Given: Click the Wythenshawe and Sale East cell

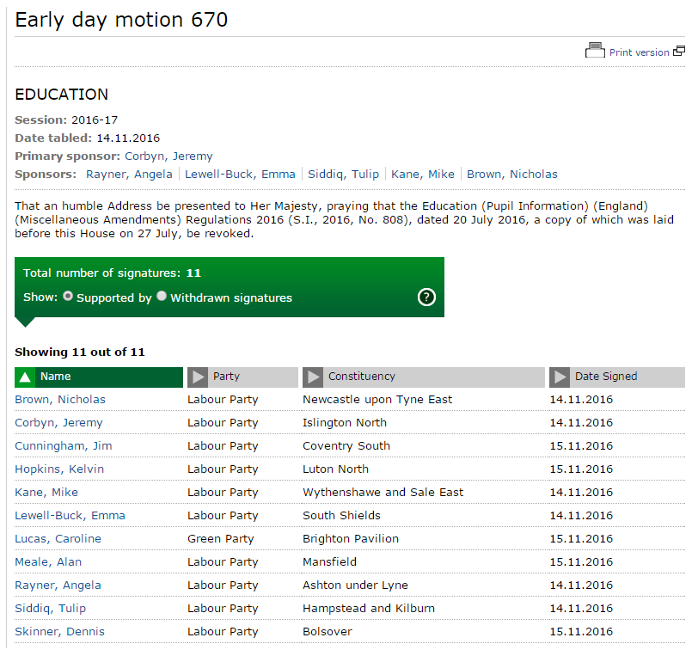Looking at the screenshot, I should point(383,492).
